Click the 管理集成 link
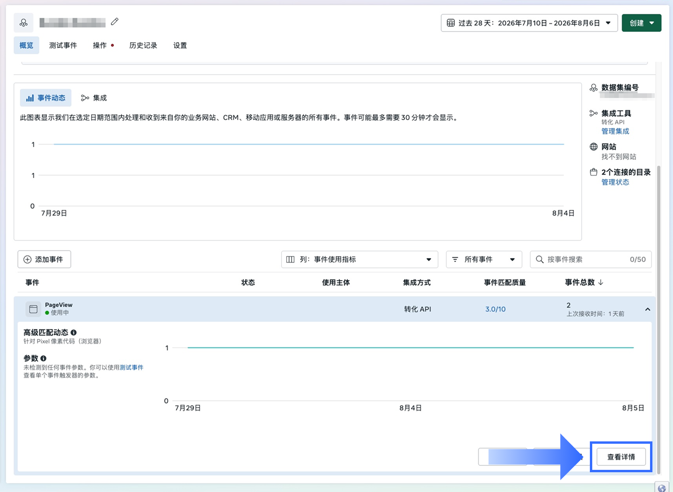Image resolution: width=673 pixels, height=492 pixels. pos(615,131)
